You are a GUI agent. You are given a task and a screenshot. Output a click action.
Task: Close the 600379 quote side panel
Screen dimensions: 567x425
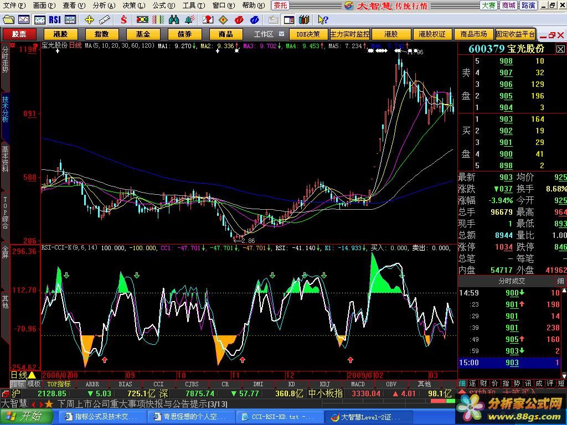[560, 49]
